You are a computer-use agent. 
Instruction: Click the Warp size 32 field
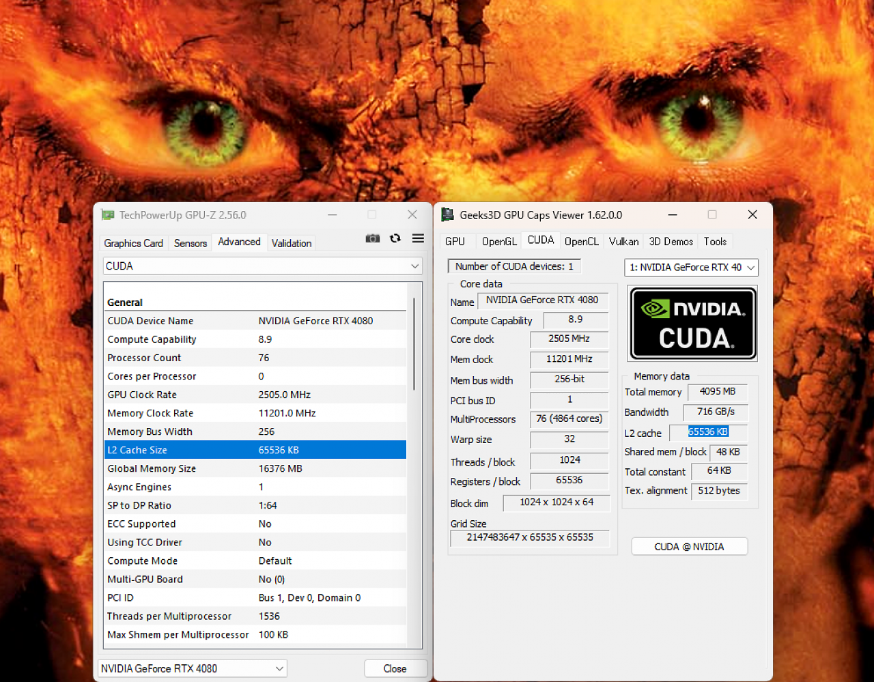569,440
